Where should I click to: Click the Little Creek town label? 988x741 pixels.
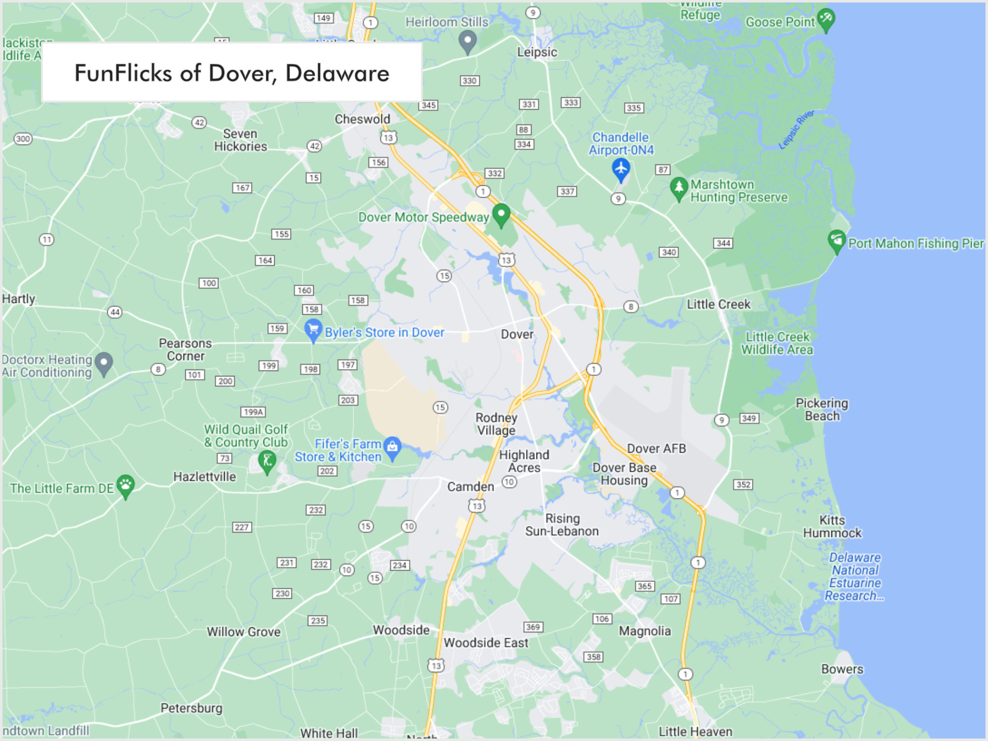click(718, 304)
